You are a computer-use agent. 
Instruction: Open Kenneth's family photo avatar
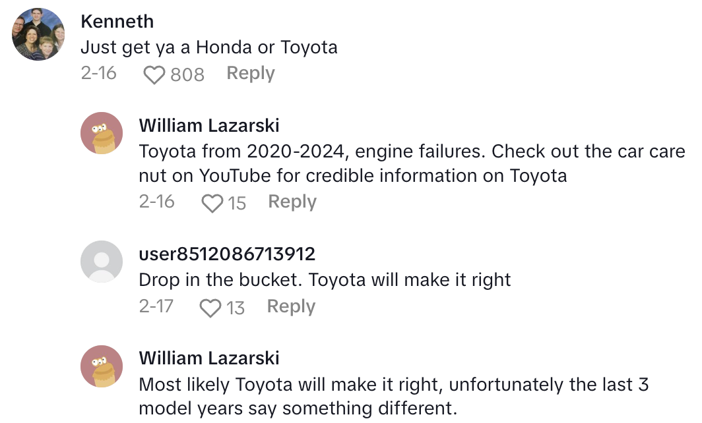39,34
